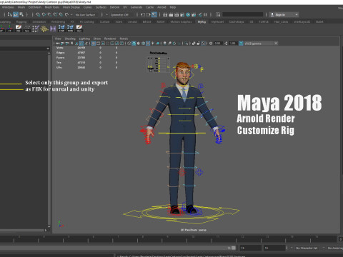
Task: Open viewport Panels menu
Action: (x=124, y=39)
